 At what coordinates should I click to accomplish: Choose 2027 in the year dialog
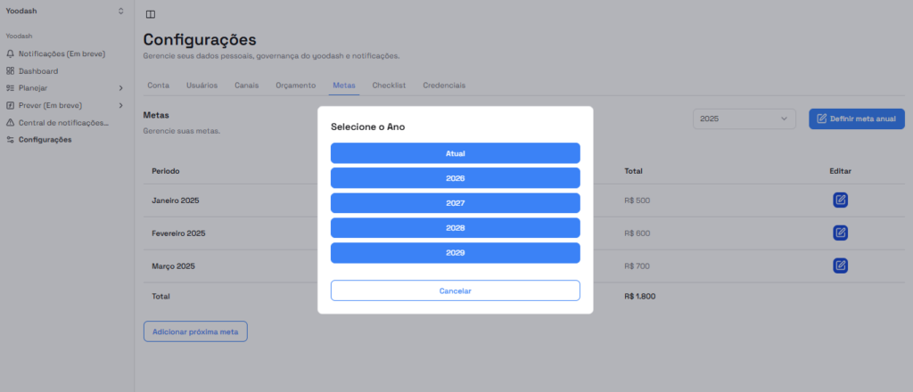455,203
